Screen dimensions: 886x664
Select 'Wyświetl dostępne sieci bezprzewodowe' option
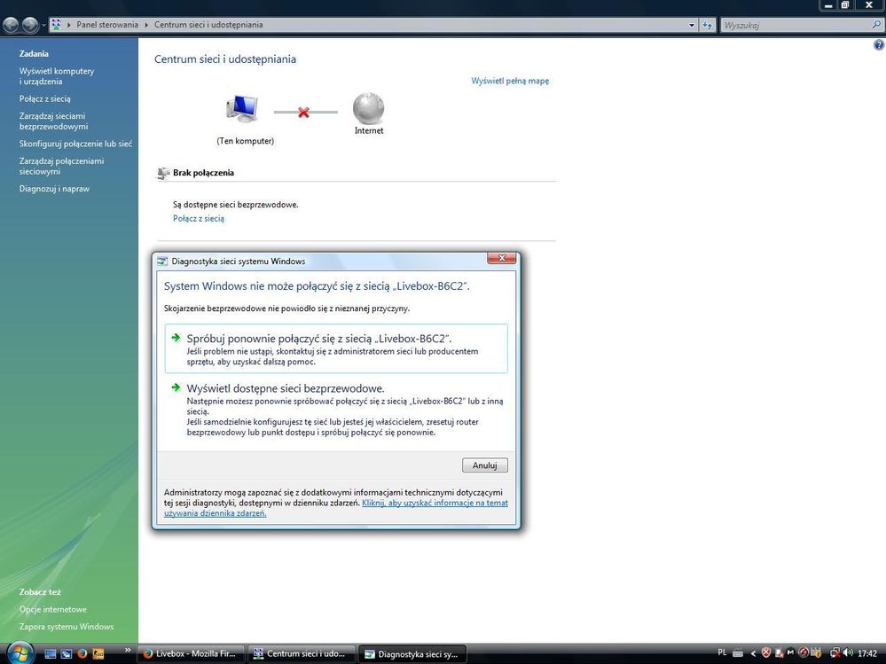286,388
